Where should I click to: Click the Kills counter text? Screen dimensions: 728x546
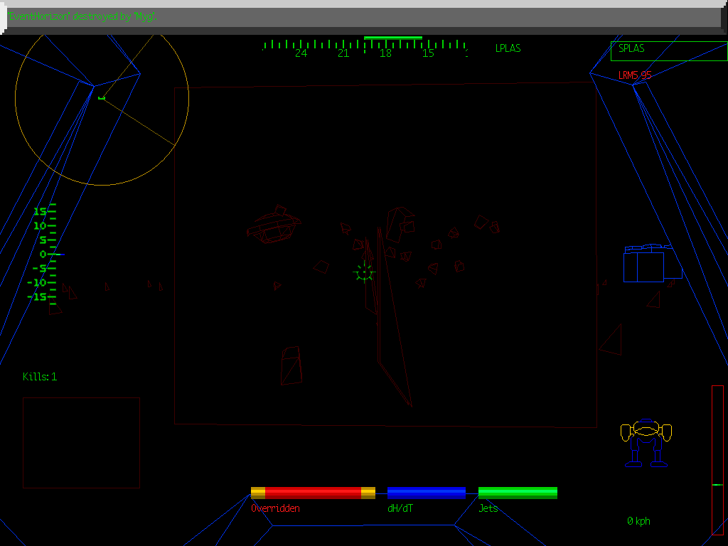(x=40, y=377)
